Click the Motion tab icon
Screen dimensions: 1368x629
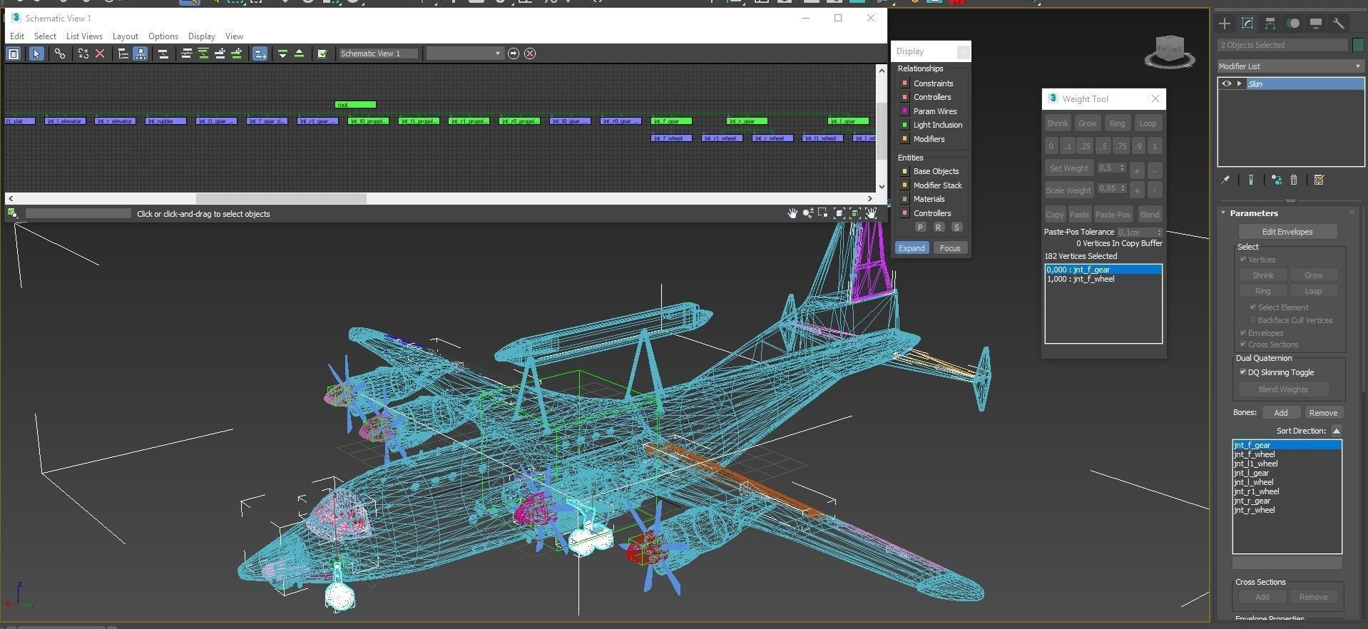(1293, 24)
